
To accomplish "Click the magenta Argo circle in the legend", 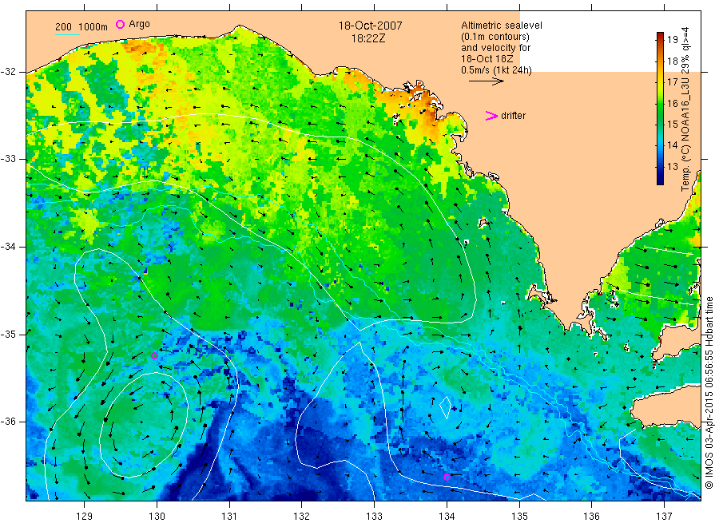I will (x=120, y=24).
